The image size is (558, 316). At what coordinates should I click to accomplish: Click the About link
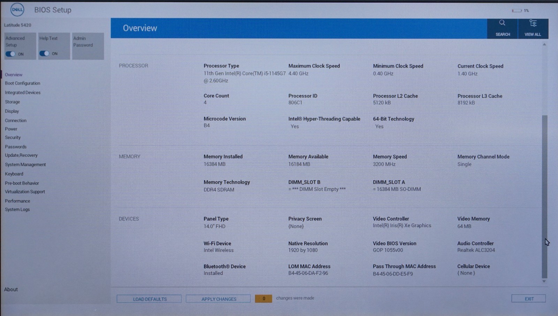coord(11,290)
